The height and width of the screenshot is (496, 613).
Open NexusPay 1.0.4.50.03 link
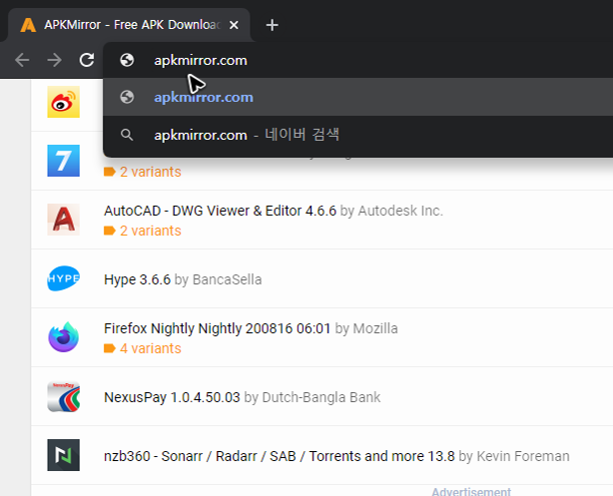click(x=172, y=397)
